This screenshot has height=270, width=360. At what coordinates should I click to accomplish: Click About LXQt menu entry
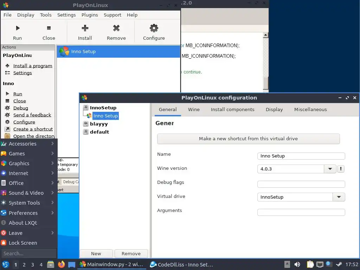click(x=28, y=223)
